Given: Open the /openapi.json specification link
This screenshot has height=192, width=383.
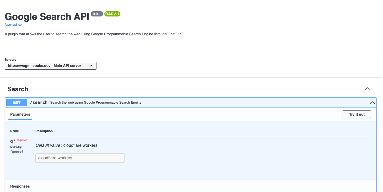Looking at the screenshot, I should (x=14, y=24).
